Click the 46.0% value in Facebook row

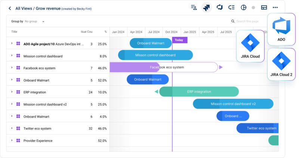point(102,68)
